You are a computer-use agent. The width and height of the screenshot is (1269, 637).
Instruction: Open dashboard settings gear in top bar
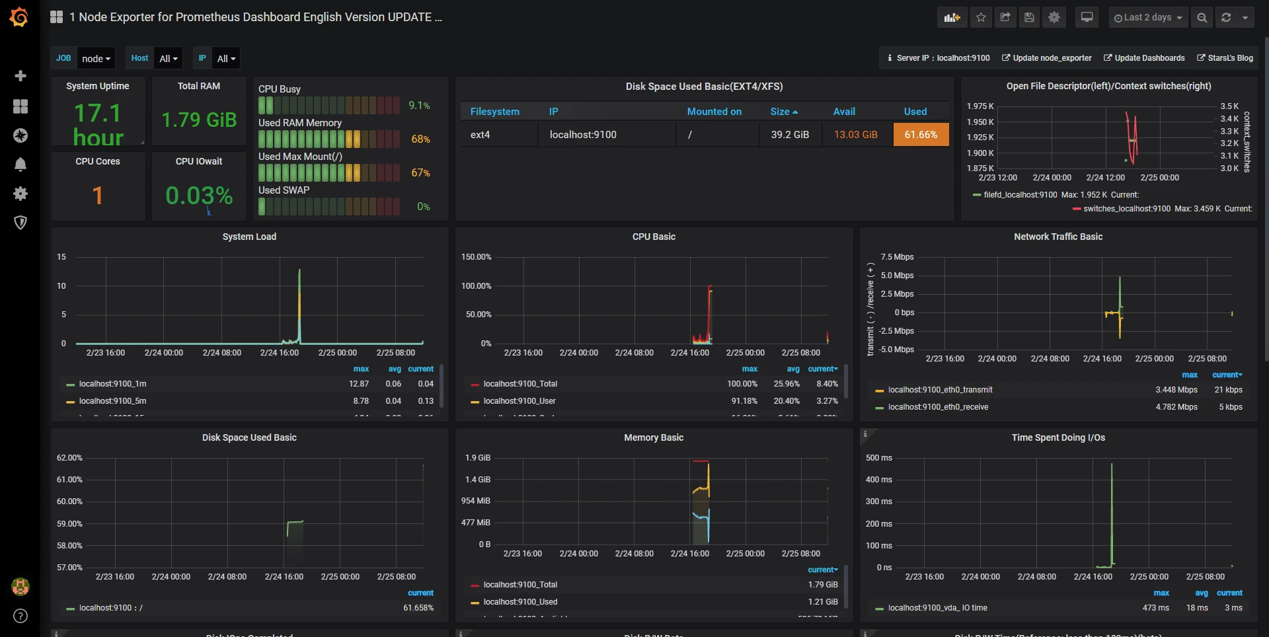pyautogui.click(x=1054, y=18)
